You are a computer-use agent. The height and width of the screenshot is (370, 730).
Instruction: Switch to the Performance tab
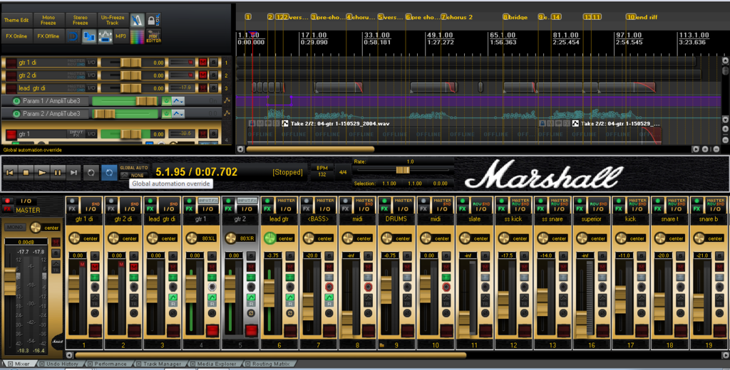(x=110, y=364)
